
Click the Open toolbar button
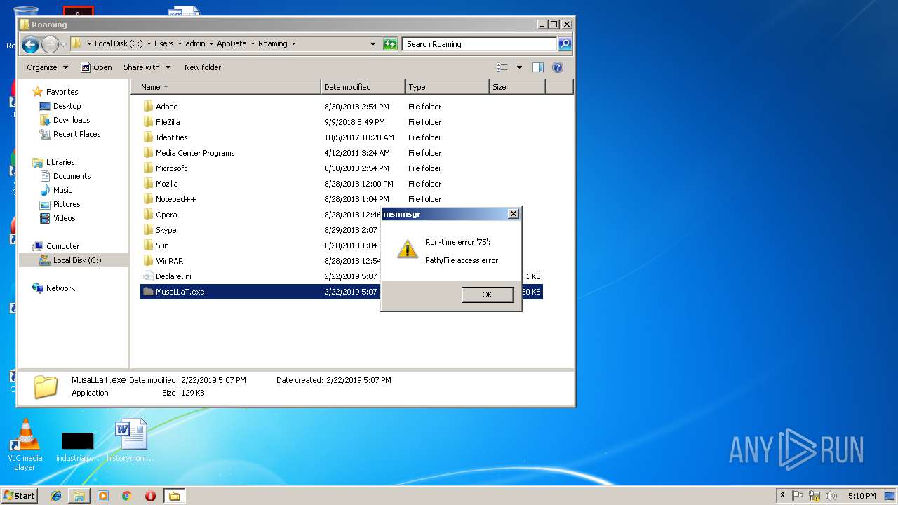click(x=97, y=67)
